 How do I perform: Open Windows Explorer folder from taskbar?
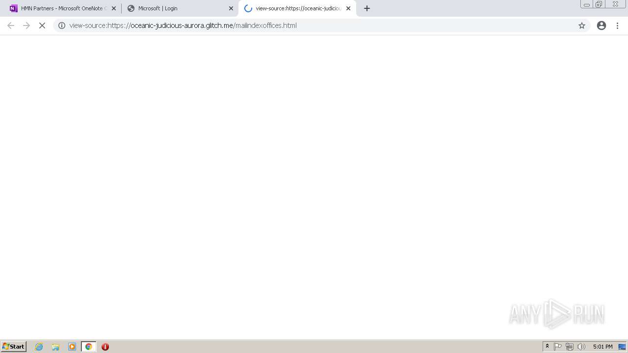[55, 347]
